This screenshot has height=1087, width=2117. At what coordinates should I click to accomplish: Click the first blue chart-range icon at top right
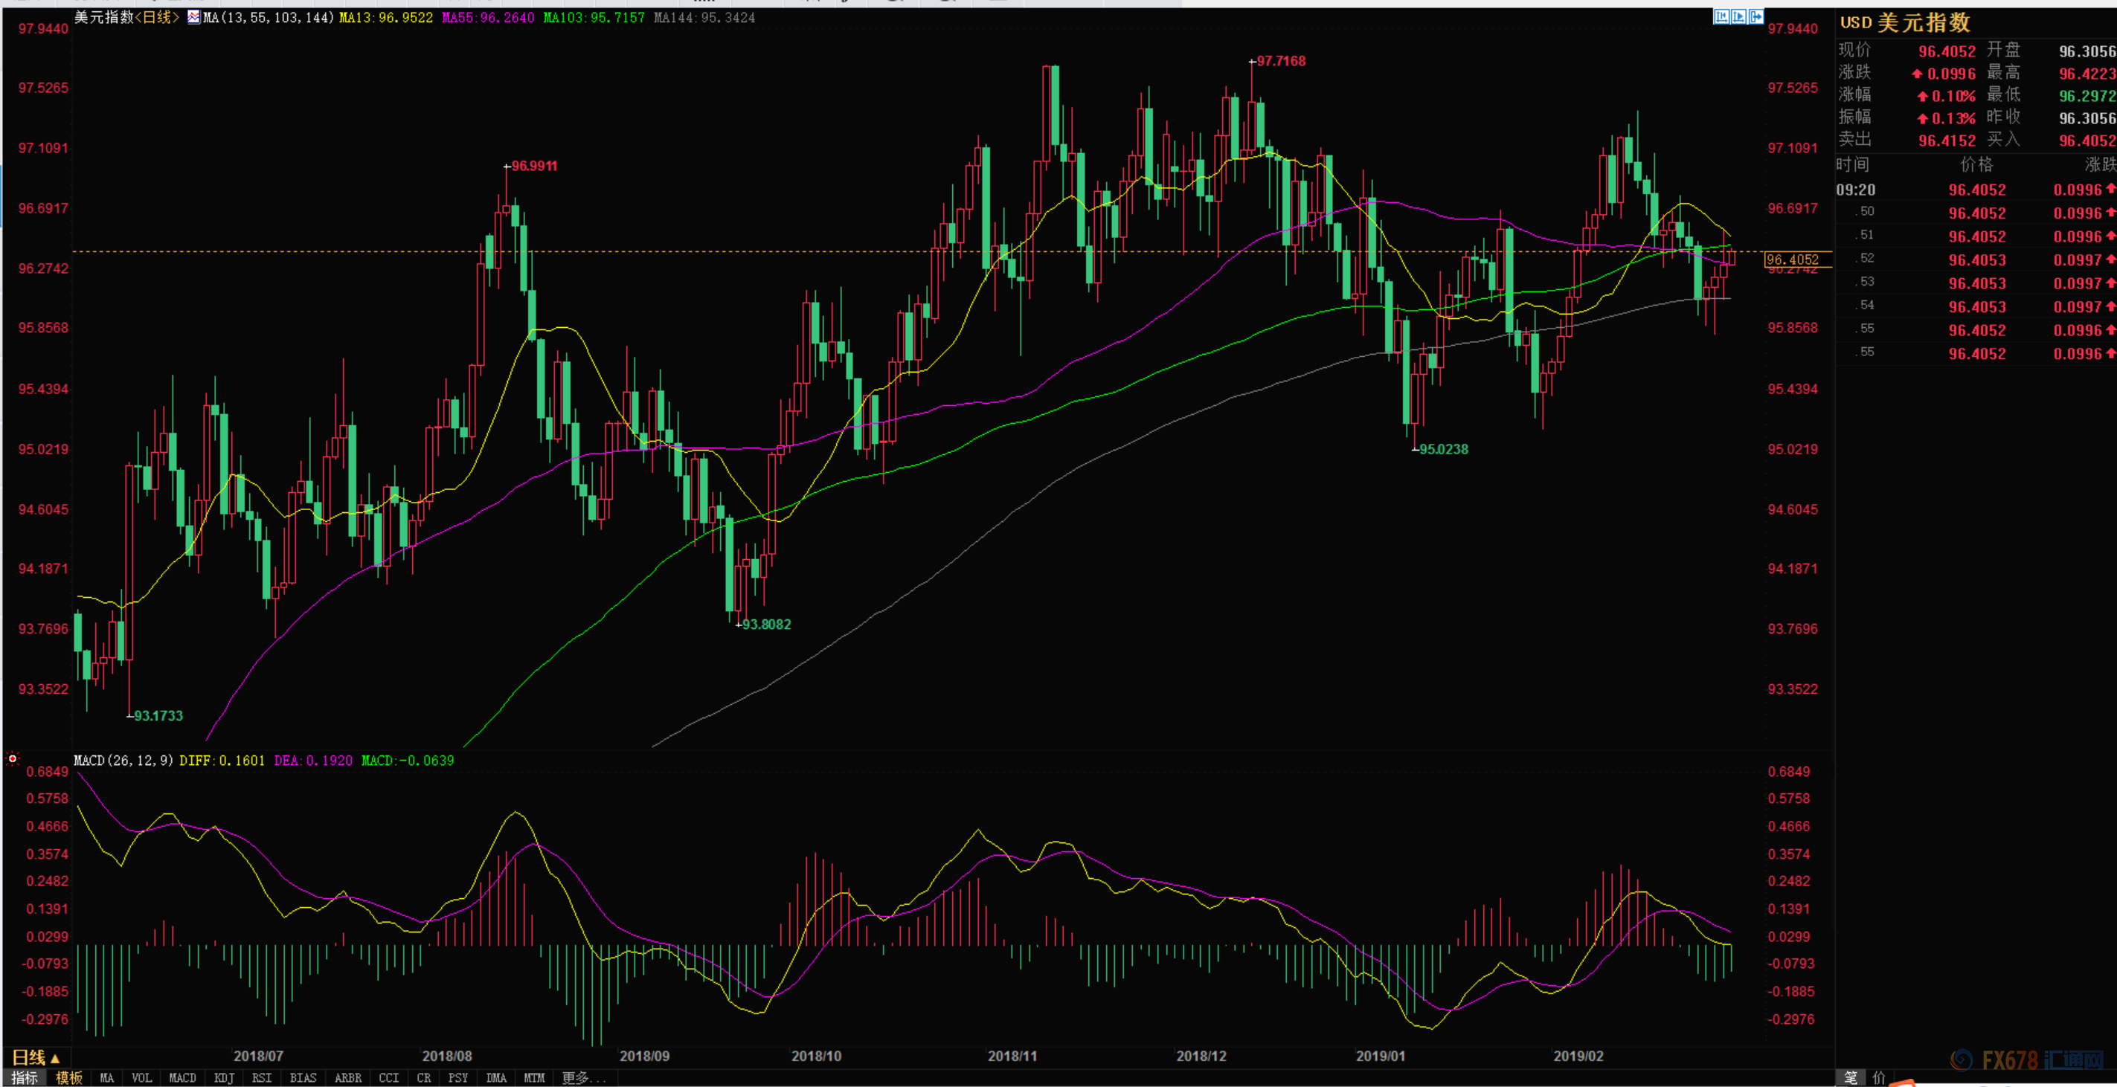tap(1722, 16)
